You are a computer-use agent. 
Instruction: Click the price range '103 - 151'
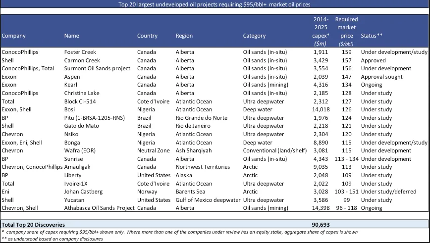pos(347,192)
